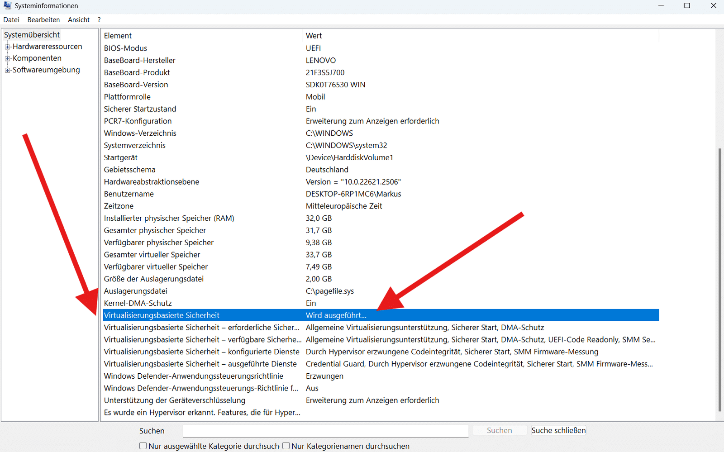This screenshot has height=452, width=724.
Task: Select the BIOS-Modus row
Action: coord(181,48)
